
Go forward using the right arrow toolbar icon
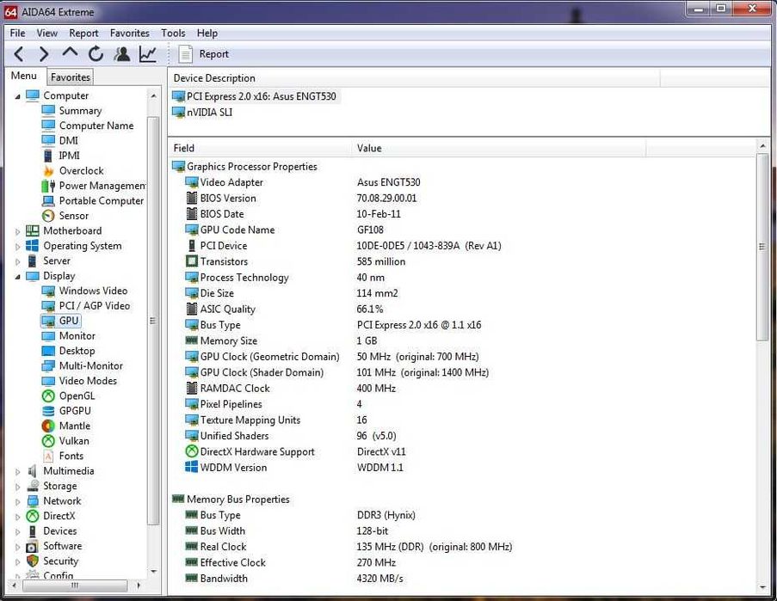pyautogui.click(x=44, y=54)
